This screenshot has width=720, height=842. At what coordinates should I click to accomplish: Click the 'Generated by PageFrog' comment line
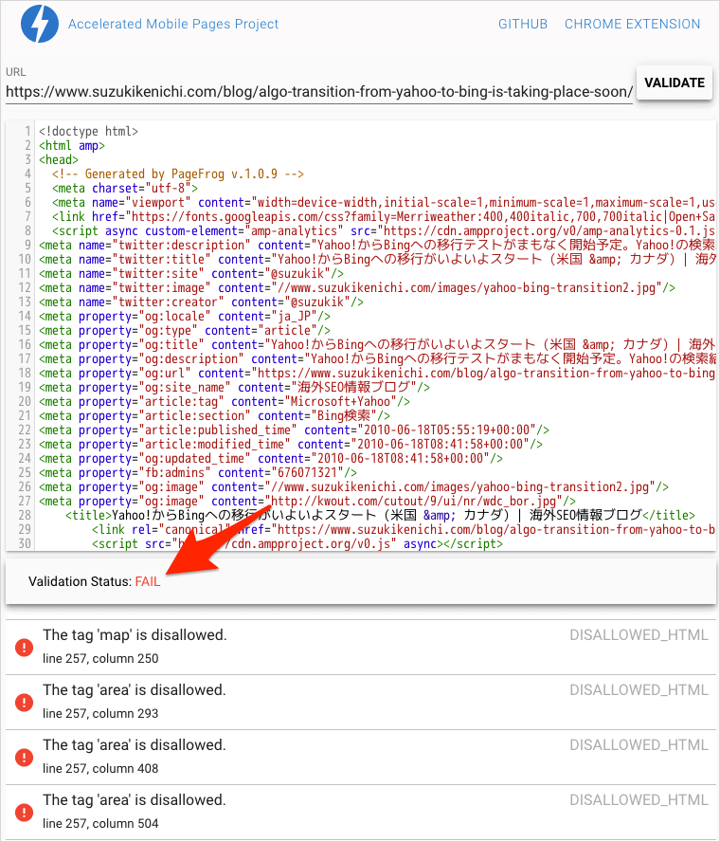coord(178,174)
